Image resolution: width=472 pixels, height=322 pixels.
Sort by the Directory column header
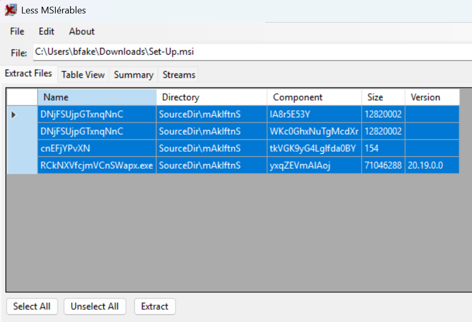tap(212, 97)
